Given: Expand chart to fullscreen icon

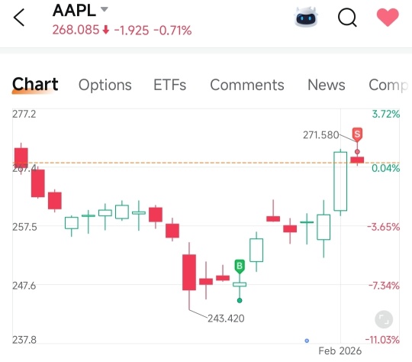Looking at the screenshot, I should [384, 320].
